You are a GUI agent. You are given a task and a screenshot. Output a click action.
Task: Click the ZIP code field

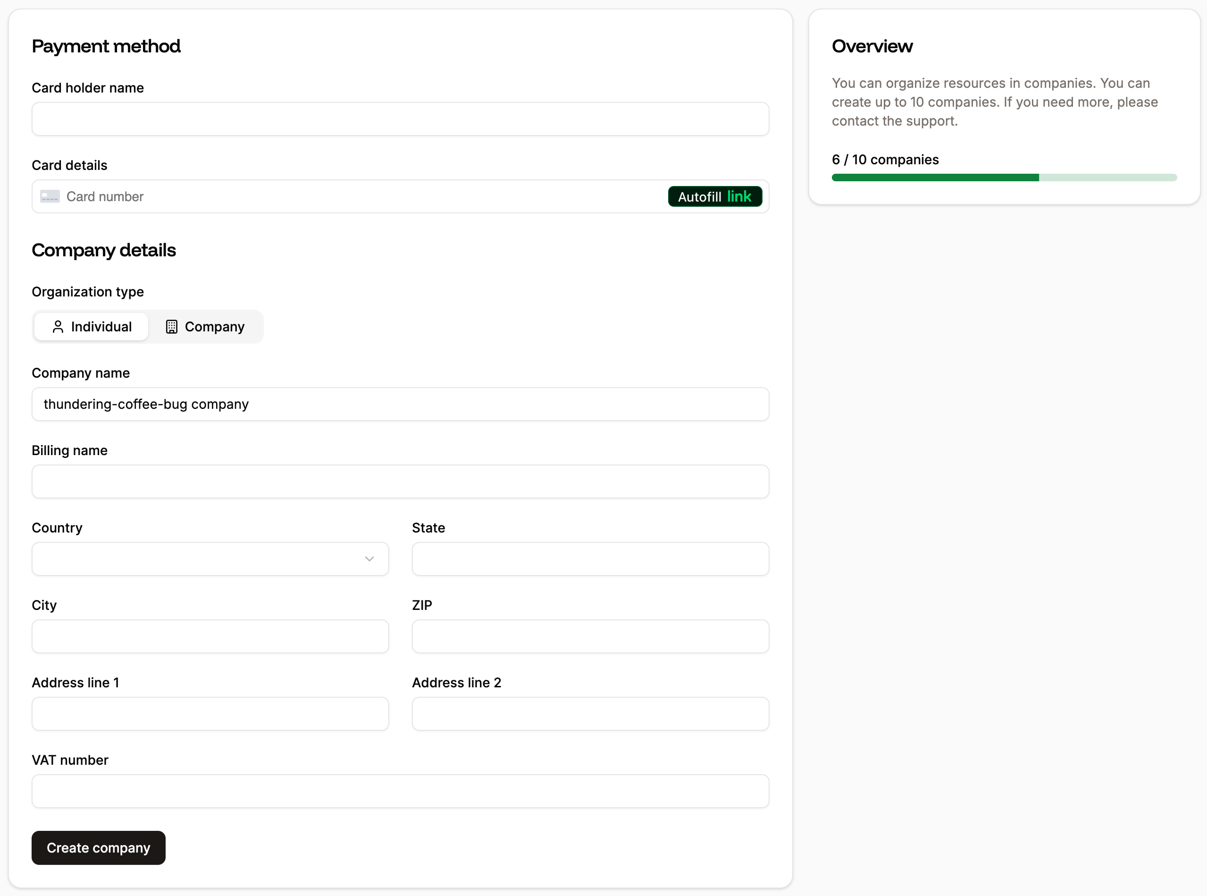click(x=590, y=636)
